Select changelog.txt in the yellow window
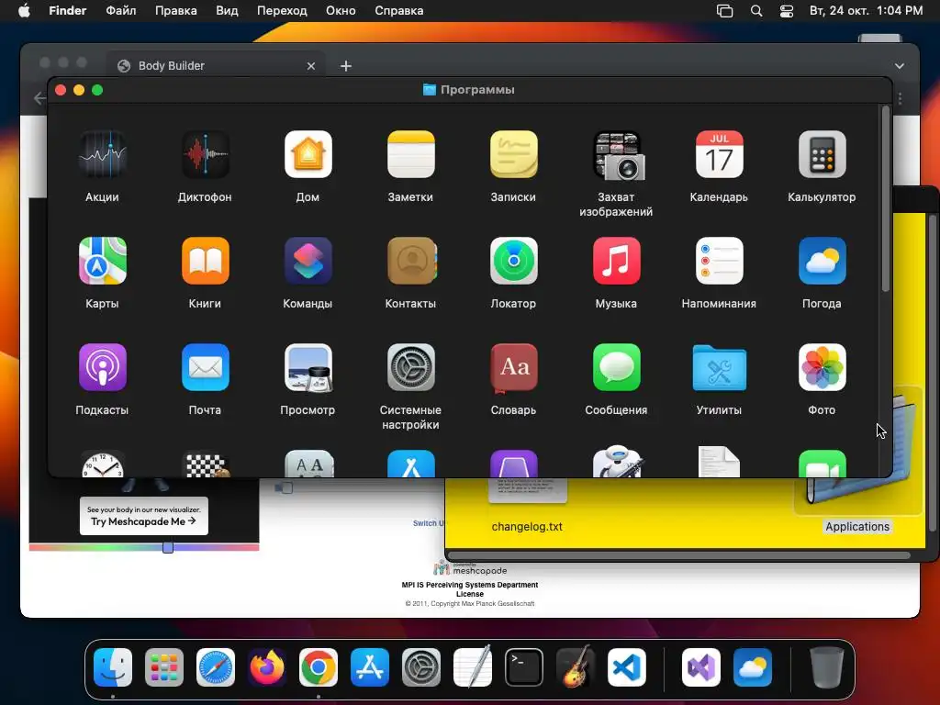This screenshot has width=940, height=705. 527,526
